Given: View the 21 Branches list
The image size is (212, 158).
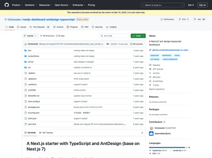Looking at the screenshot, I should tap(47, 36).
